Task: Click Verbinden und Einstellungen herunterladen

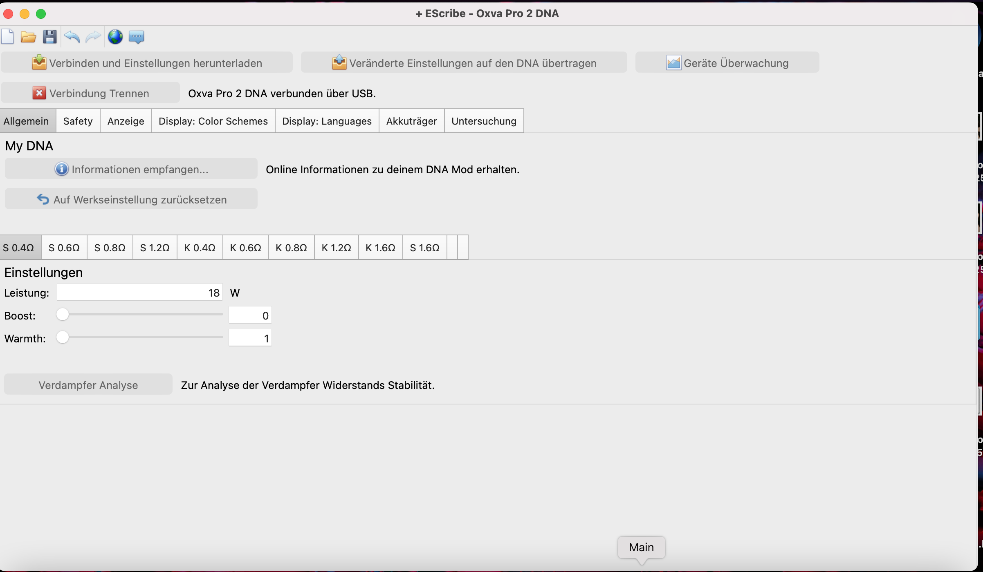Action: 147,63
